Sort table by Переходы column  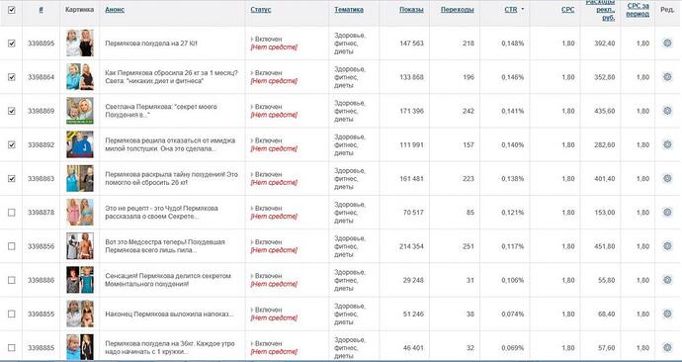[x=457, y=10]
